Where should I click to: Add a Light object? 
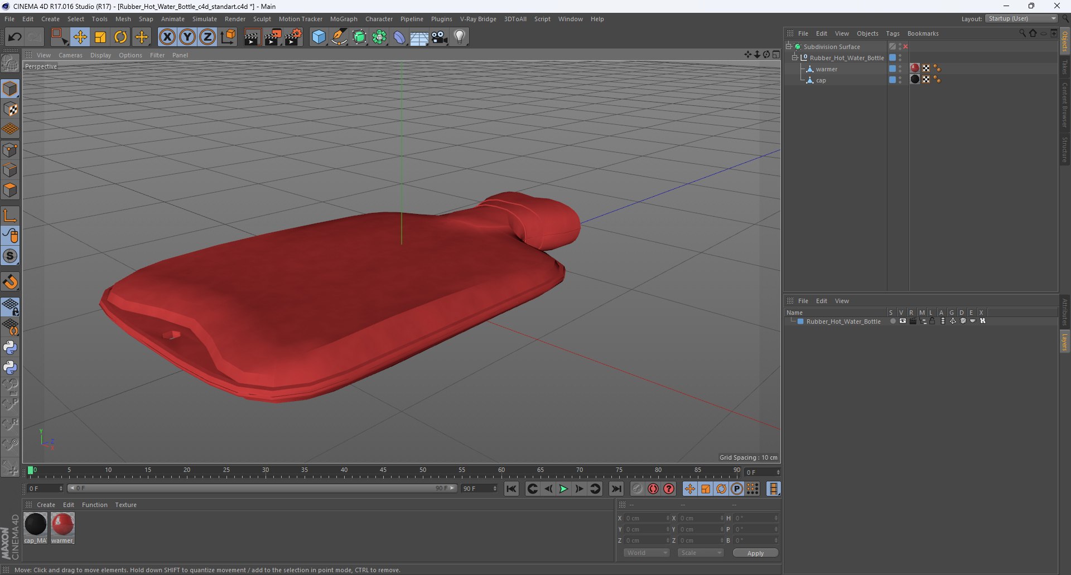coord(460,37)
